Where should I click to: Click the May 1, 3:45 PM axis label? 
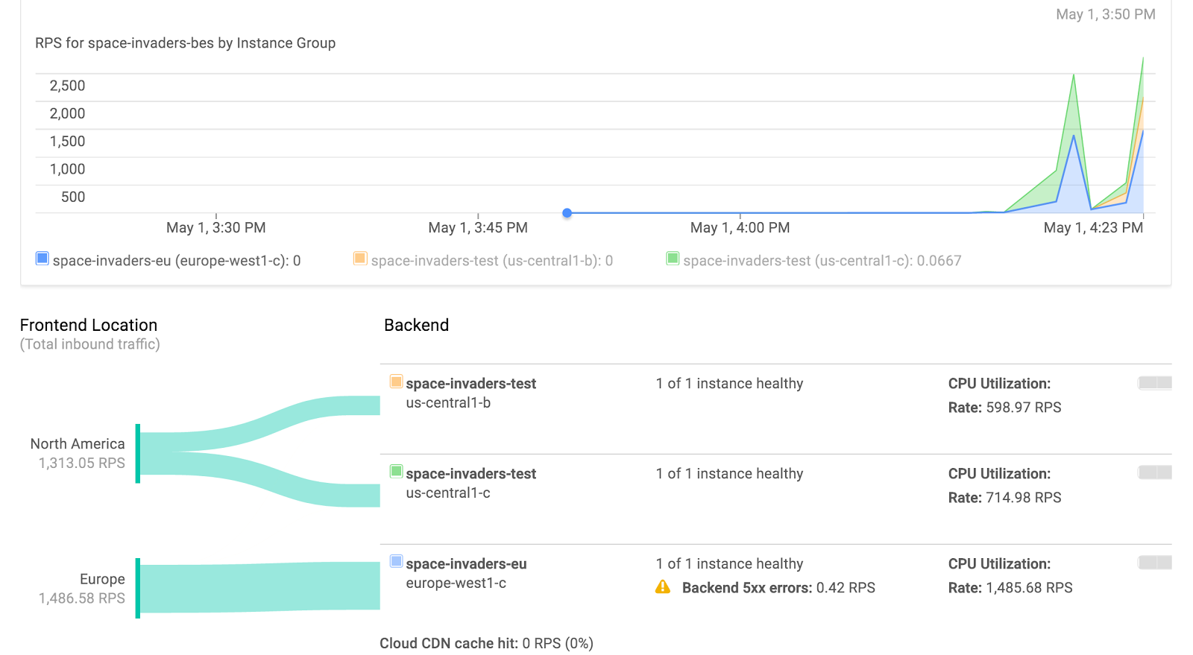tap(478, 228)
